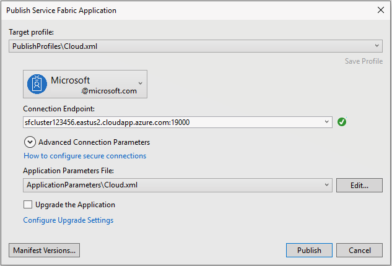Click Save Profile link
The height and width of the screenshot is (266, 392).
coord(364,61)
